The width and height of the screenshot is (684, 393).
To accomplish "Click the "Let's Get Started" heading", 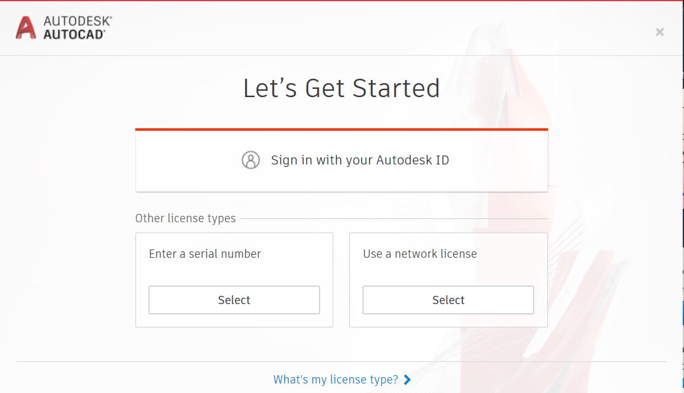I will tap(341, 88).
